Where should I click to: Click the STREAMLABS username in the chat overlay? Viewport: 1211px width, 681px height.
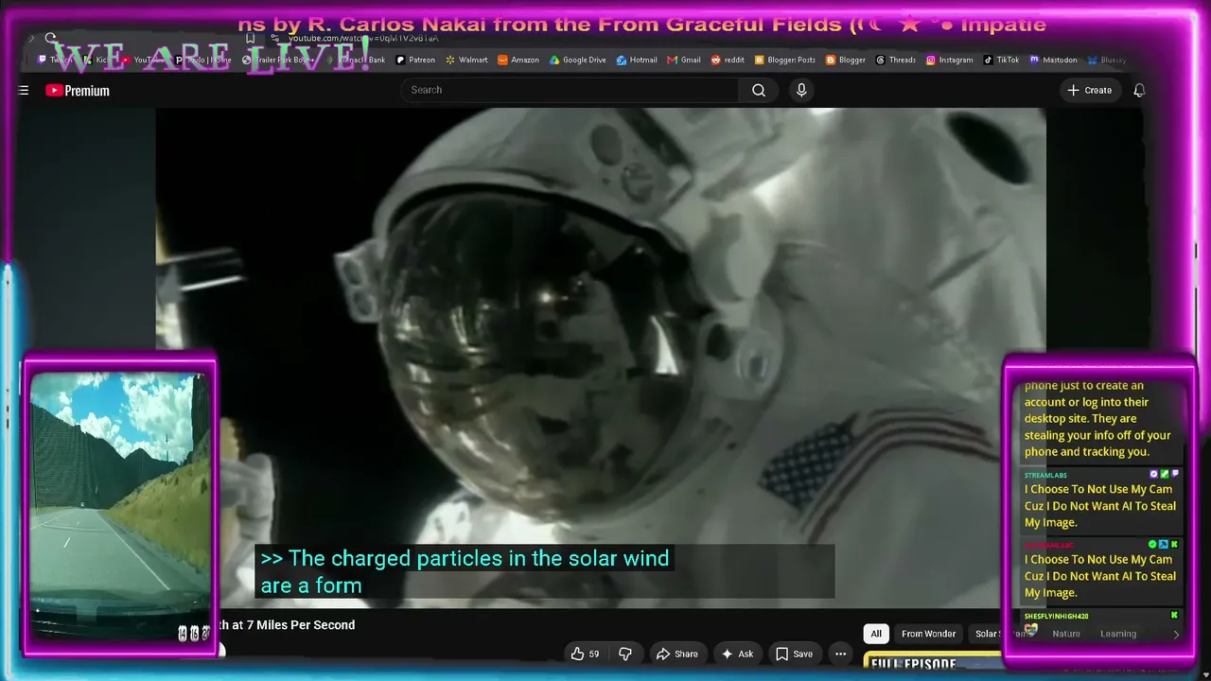pyautogui.click(x=1044, y=475)
